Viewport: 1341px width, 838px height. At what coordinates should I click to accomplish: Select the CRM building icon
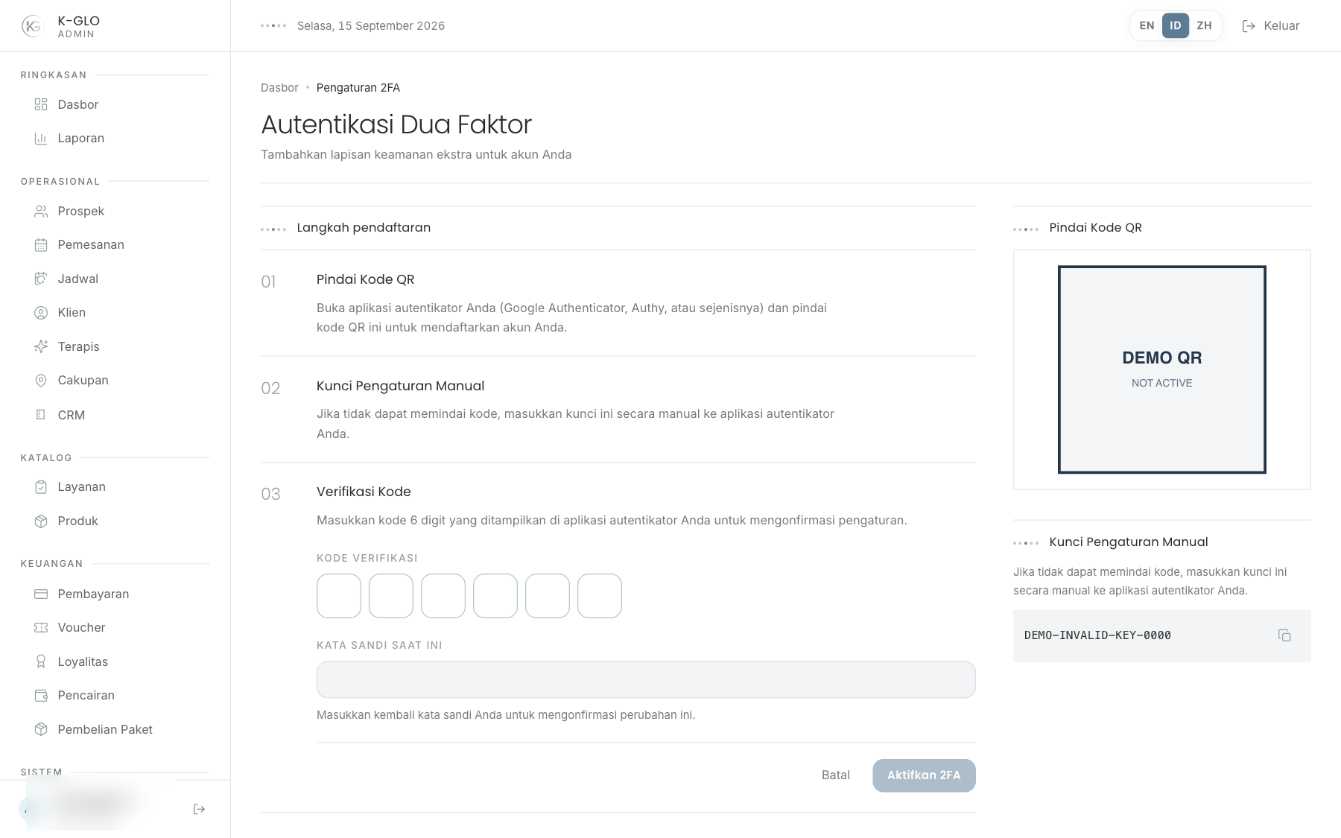[41, 415]
